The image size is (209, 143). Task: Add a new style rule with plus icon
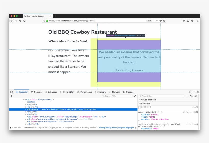pos(187,96)
